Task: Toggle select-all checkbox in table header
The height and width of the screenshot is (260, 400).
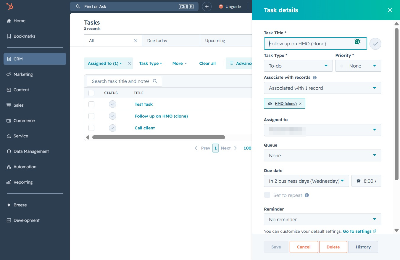Action: tap(91, 93)
